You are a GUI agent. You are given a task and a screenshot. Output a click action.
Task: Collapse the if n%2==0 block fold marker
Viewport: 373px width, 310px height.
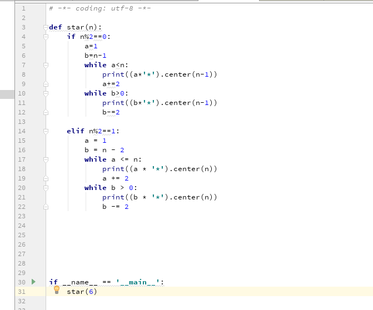(x=46, y=37)
